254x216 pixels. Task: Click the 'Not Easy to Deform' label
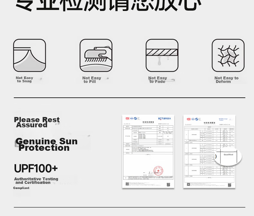click(x=226, y=80)
